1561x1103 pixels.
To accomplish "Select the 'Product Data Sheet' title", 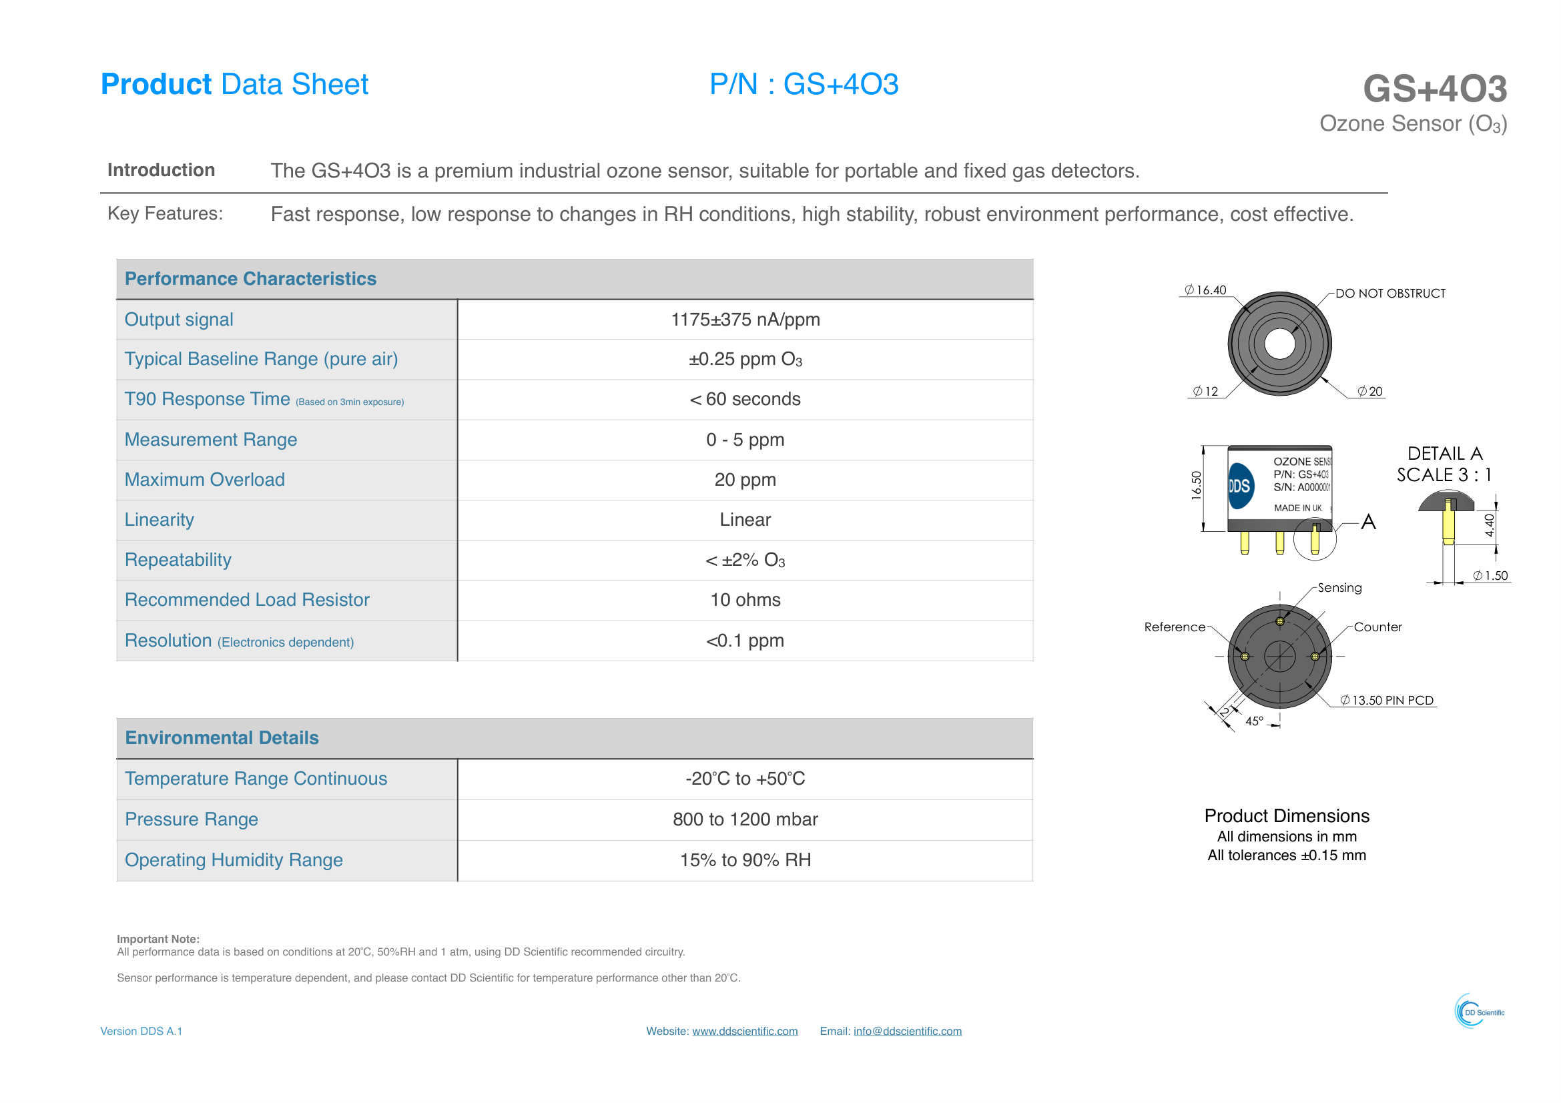I will (x=234, y=84).
